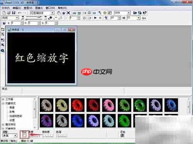Click the plus-shaped add key frame icon

tap(51, 18)
